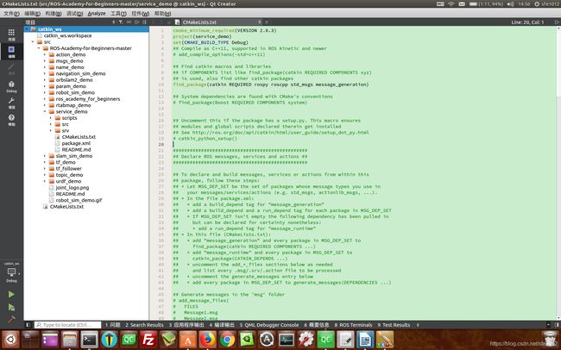The height and width of the screenshot is (350, 561).
Task: Open the ROS Terminals pane
Action: coord(353,325)
